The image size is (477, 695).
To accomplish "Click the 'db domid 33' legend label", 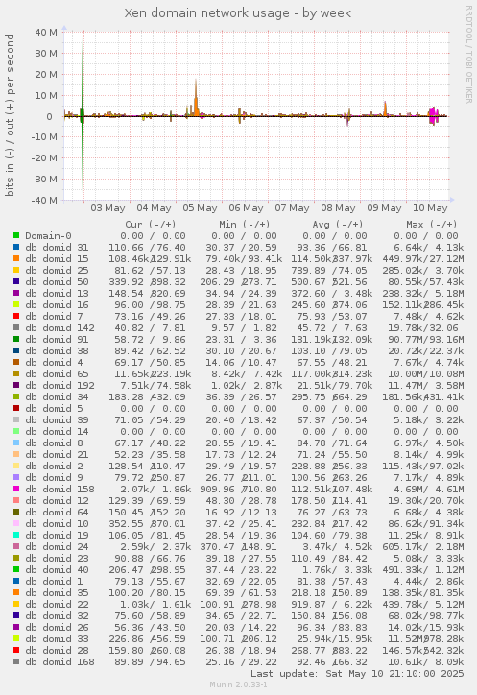I will click(57, 639).
